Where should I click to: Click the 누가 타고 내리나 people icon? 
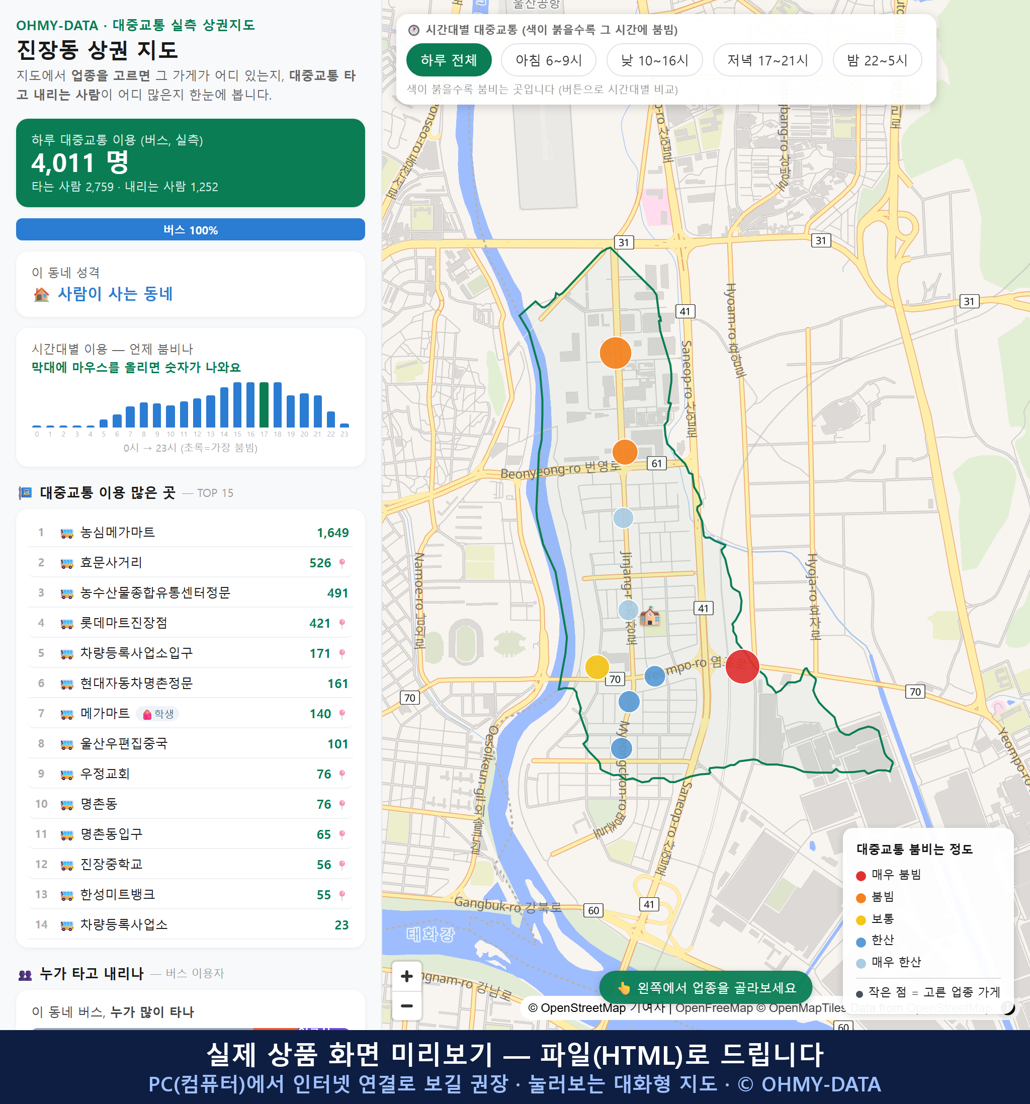tap(25, 975)
